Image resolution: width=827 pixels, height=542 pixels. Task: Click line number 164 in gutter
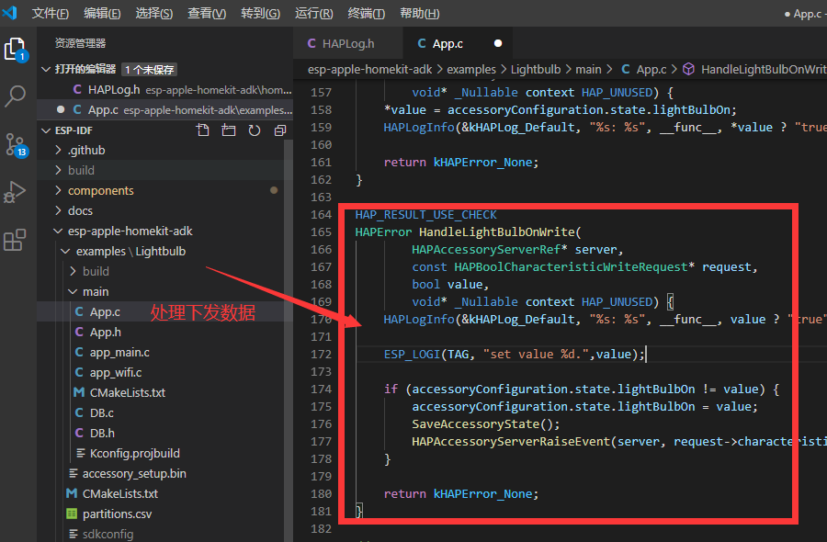click(322, 214)
